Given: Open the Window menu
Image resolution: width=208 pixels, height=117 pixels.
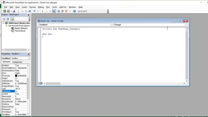Looking at the screenshot, I should (72, 7).
